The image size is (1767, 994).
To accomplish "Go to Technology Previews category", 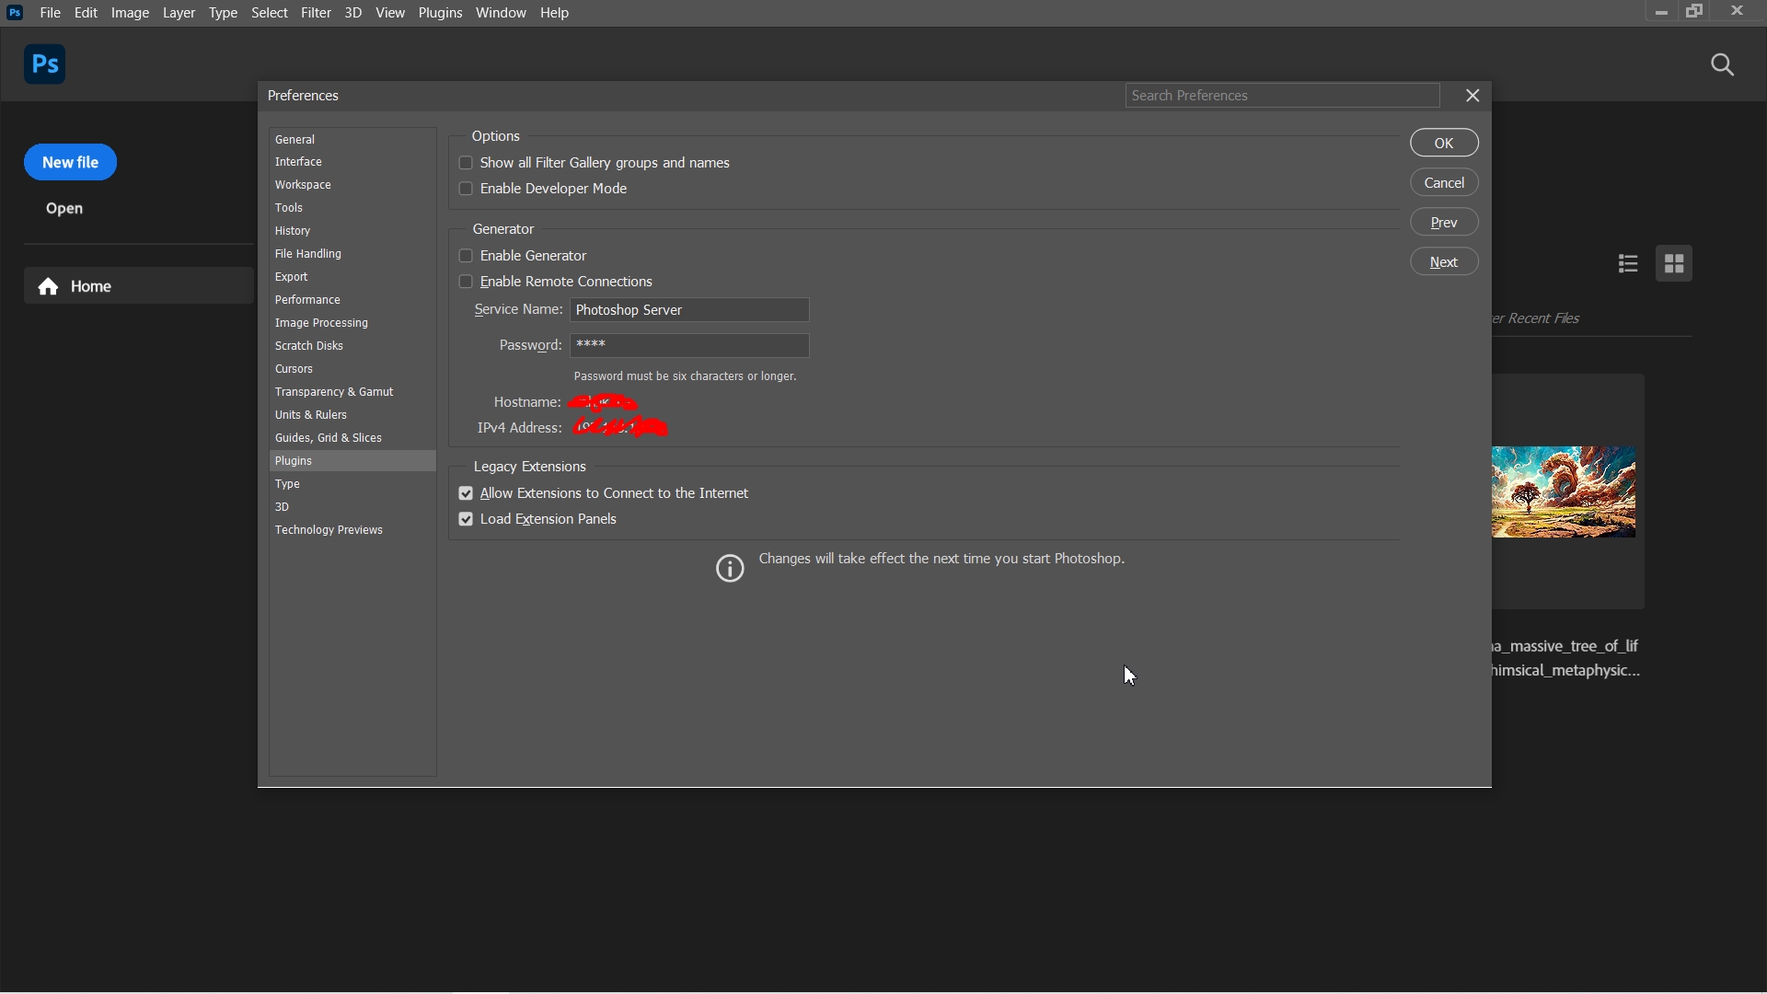I will click(x=329, y=531).
